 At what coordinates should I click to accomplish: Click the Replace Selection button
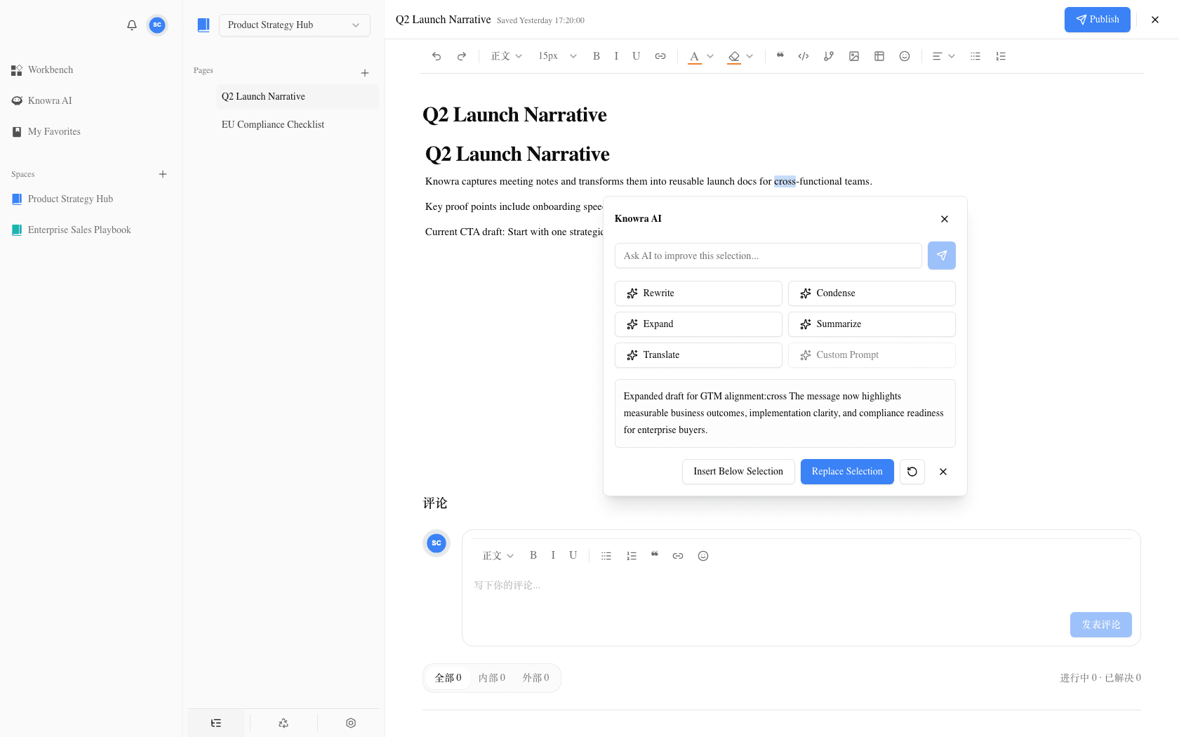click(x=846, y=472)
